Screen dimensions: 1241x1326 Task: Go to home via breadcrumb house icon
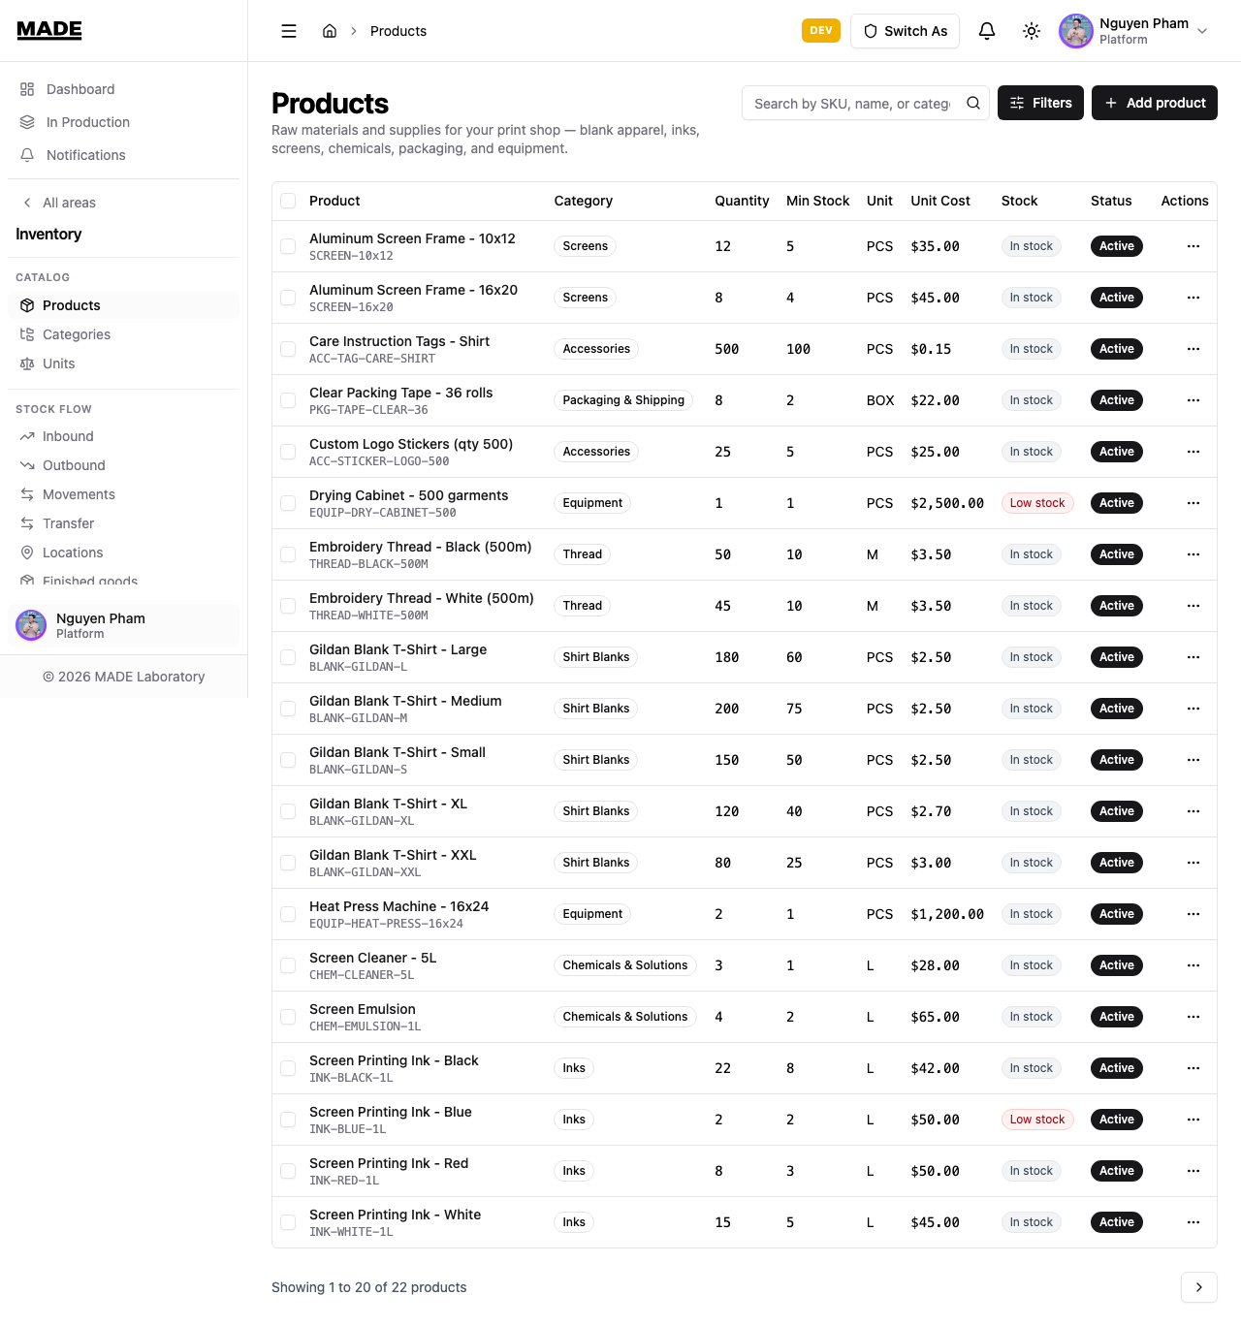[330, 31]
